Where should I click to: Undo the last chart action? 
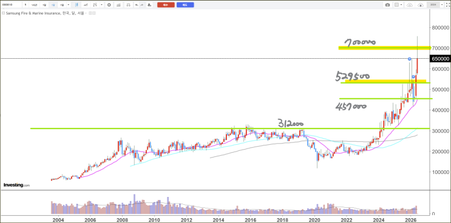click(137, 5)
